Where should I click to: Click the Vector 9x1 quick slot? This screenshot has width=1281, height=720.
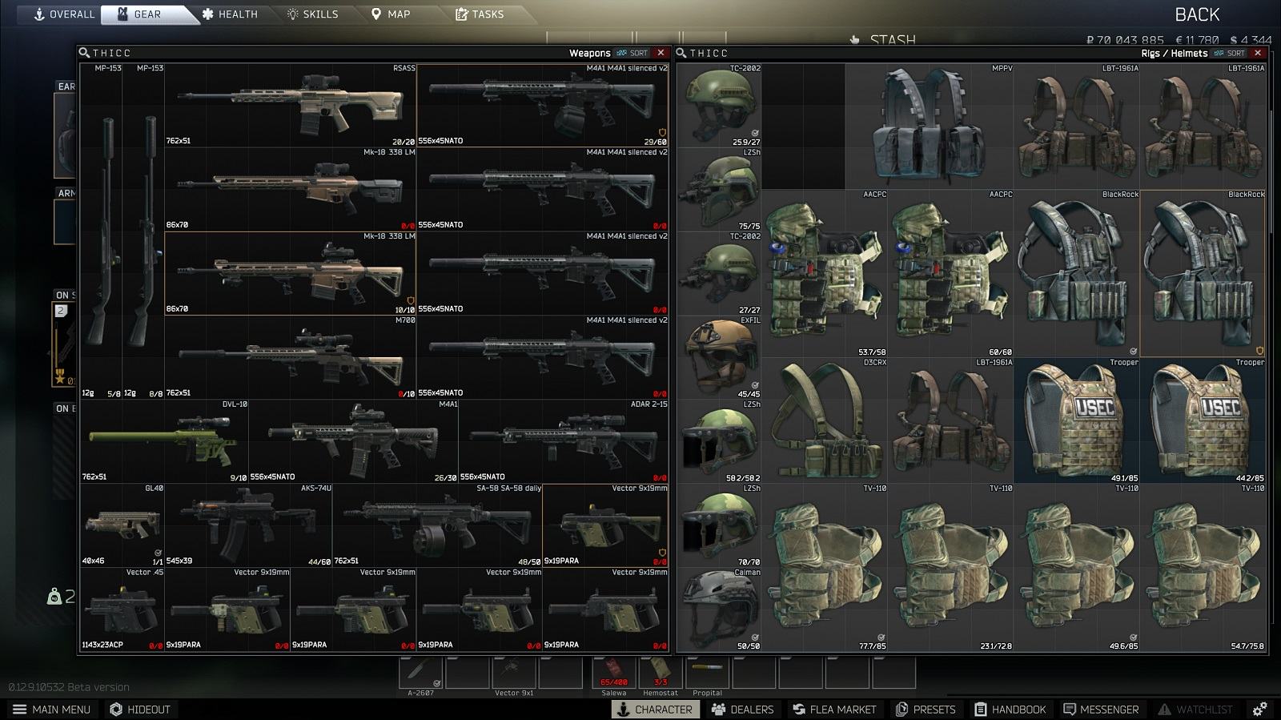[513, 673]
